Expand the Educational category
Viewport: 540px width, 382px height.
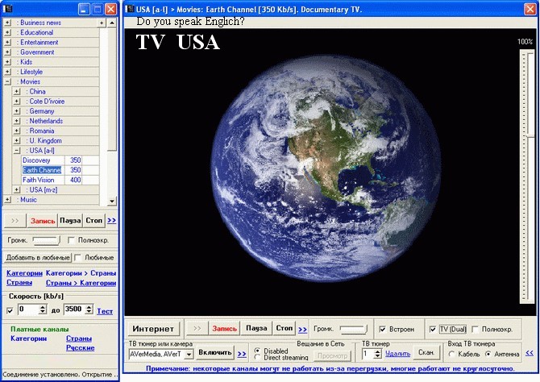pyautogui.click(x=7, y=33)
